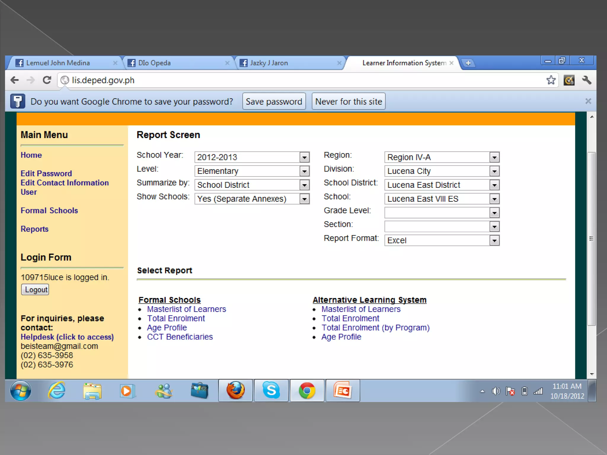Open Reports in the Main Menu
Viewport: 607px width, 455px height.
coord(34,229)
